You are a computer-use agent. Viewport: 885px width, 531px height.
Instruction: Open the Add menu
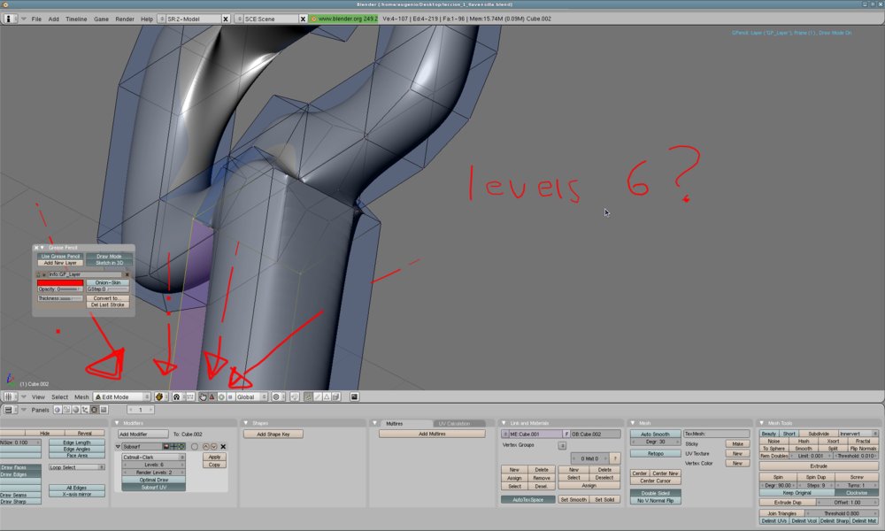pyautogui.click(x=54, y=19)
